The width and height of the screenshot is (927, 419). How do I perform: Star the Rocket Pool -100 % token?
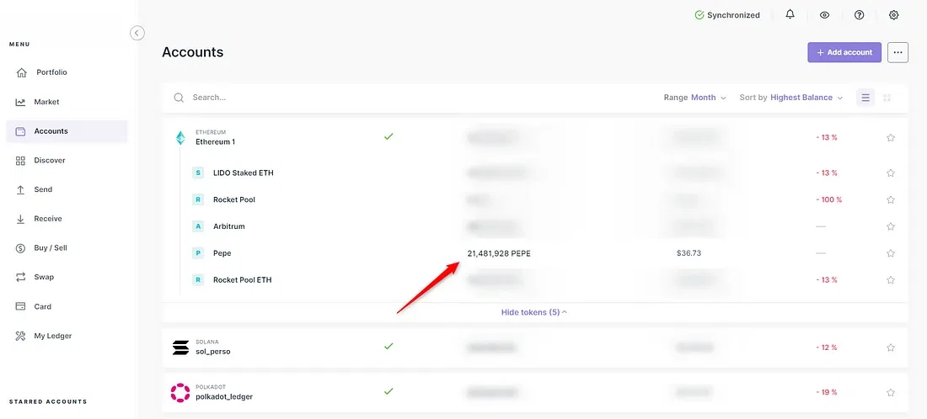(x=891, y=199)
